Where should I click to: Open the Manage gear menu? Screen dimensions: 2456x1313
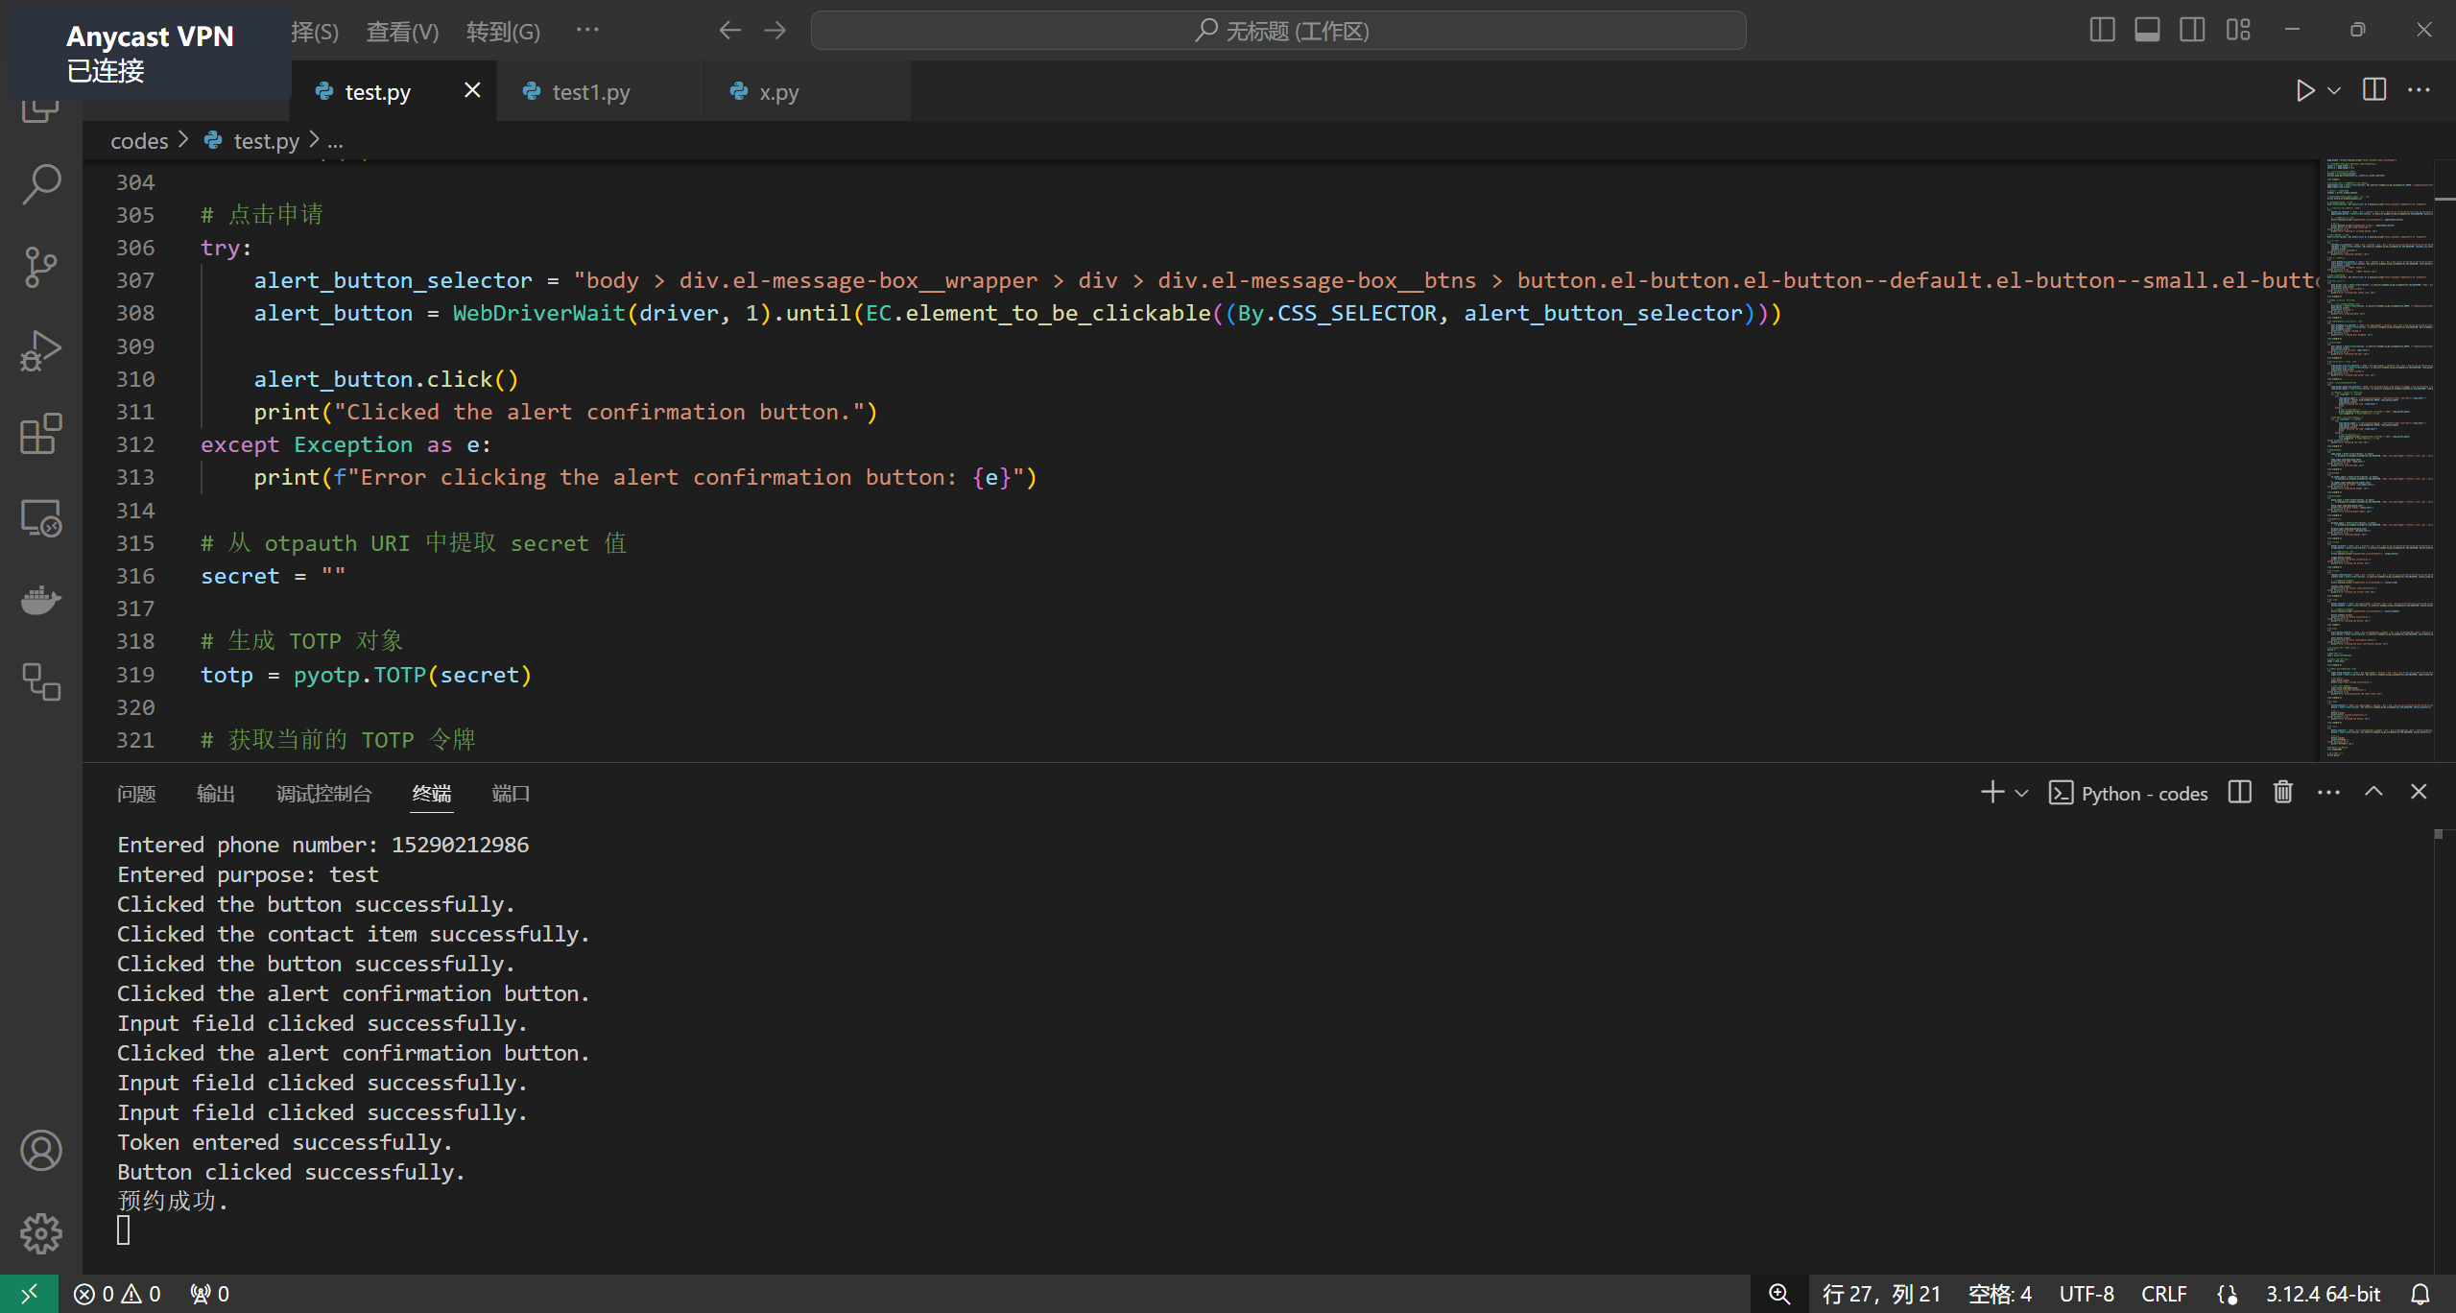(x=41, y=1233)
